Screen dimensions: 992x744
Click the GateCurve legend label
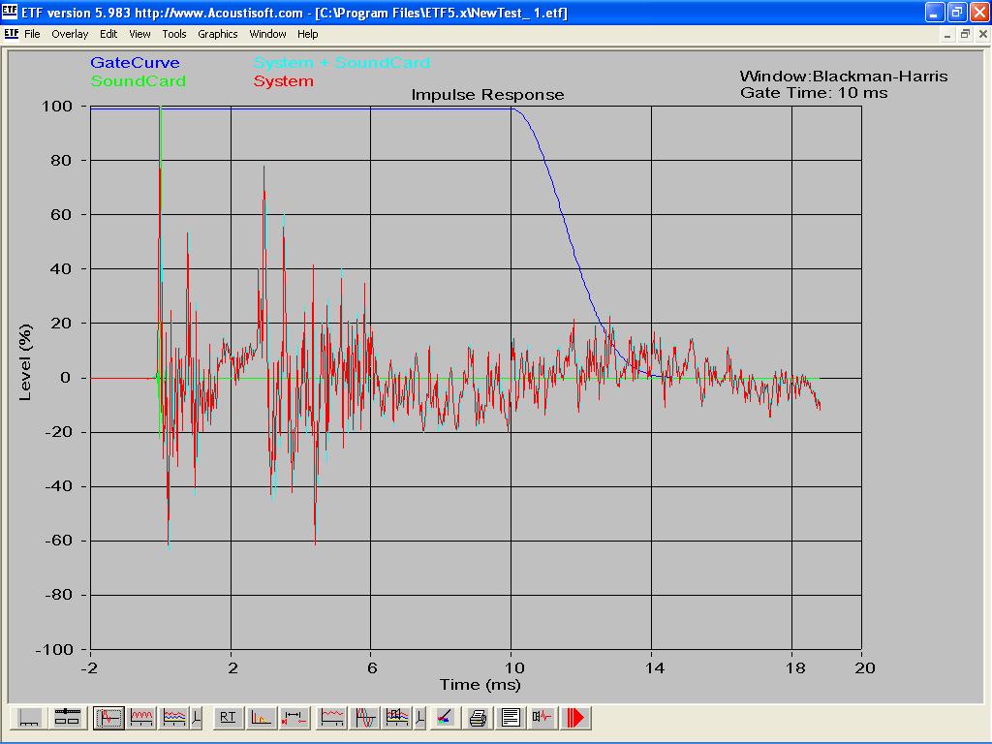(x=135, y=63)
